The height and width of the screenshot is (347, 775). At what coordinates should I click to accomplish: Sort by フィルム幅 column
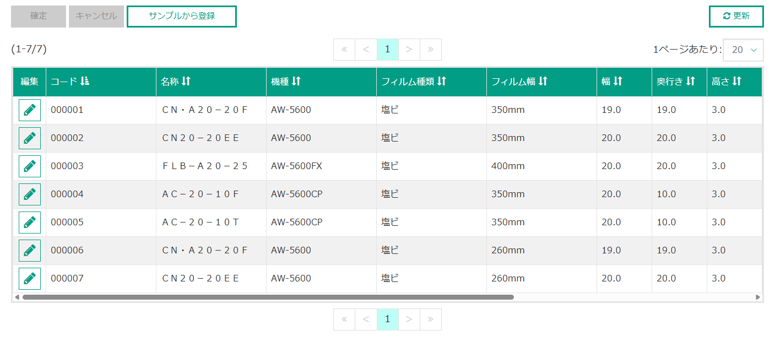point(543,82)
